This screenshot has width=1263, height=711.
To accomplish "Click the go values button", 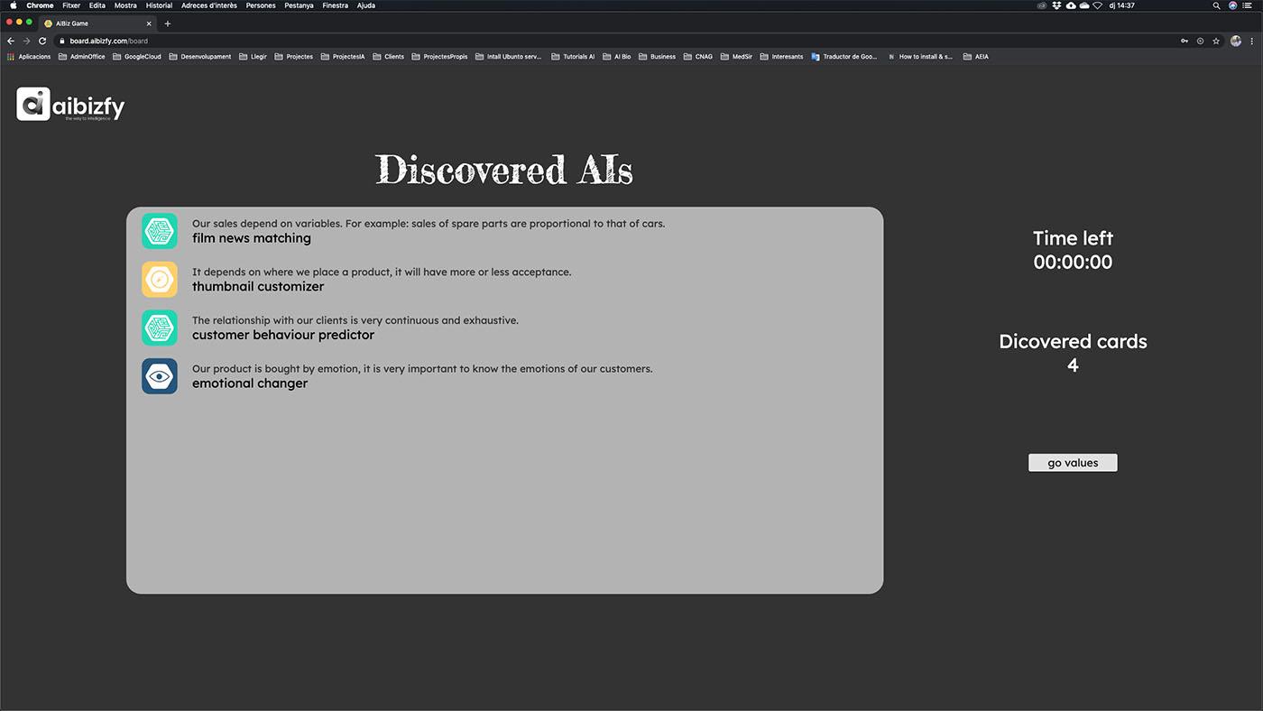I will point(1073,463).
